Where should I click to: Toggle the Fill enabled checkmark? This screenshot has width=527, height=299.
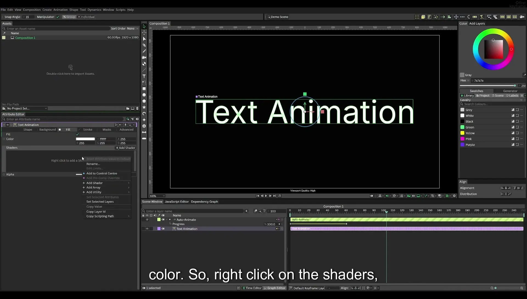(x=77, y=134)
